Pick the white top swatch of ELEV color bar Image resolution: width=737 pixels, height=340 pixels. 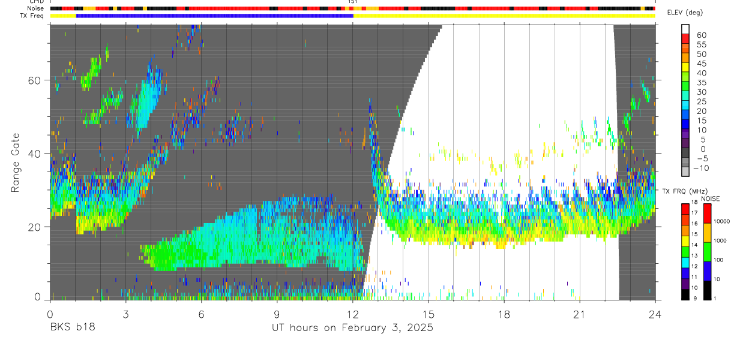coord(685,28)
